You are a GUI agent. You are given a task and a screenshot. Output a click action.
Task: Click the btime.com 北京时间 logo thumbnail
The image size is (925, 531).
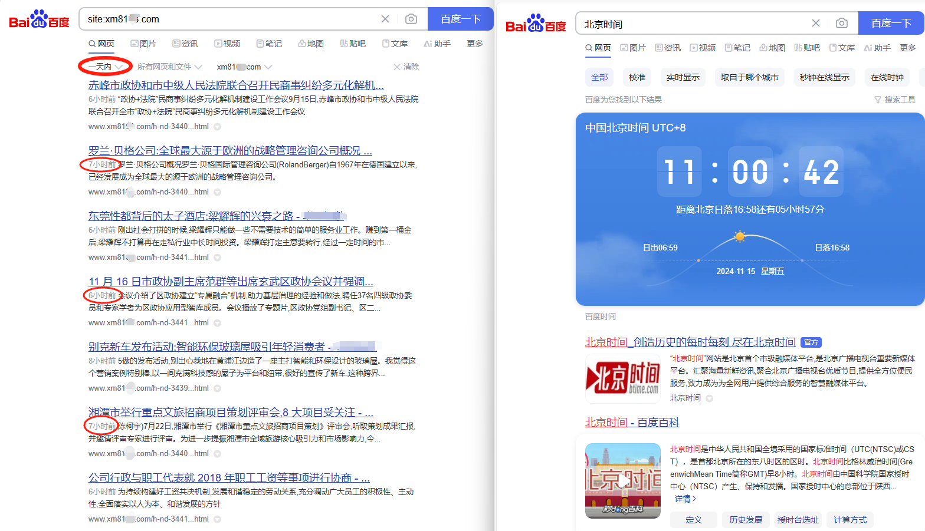[x=623, y=378]
